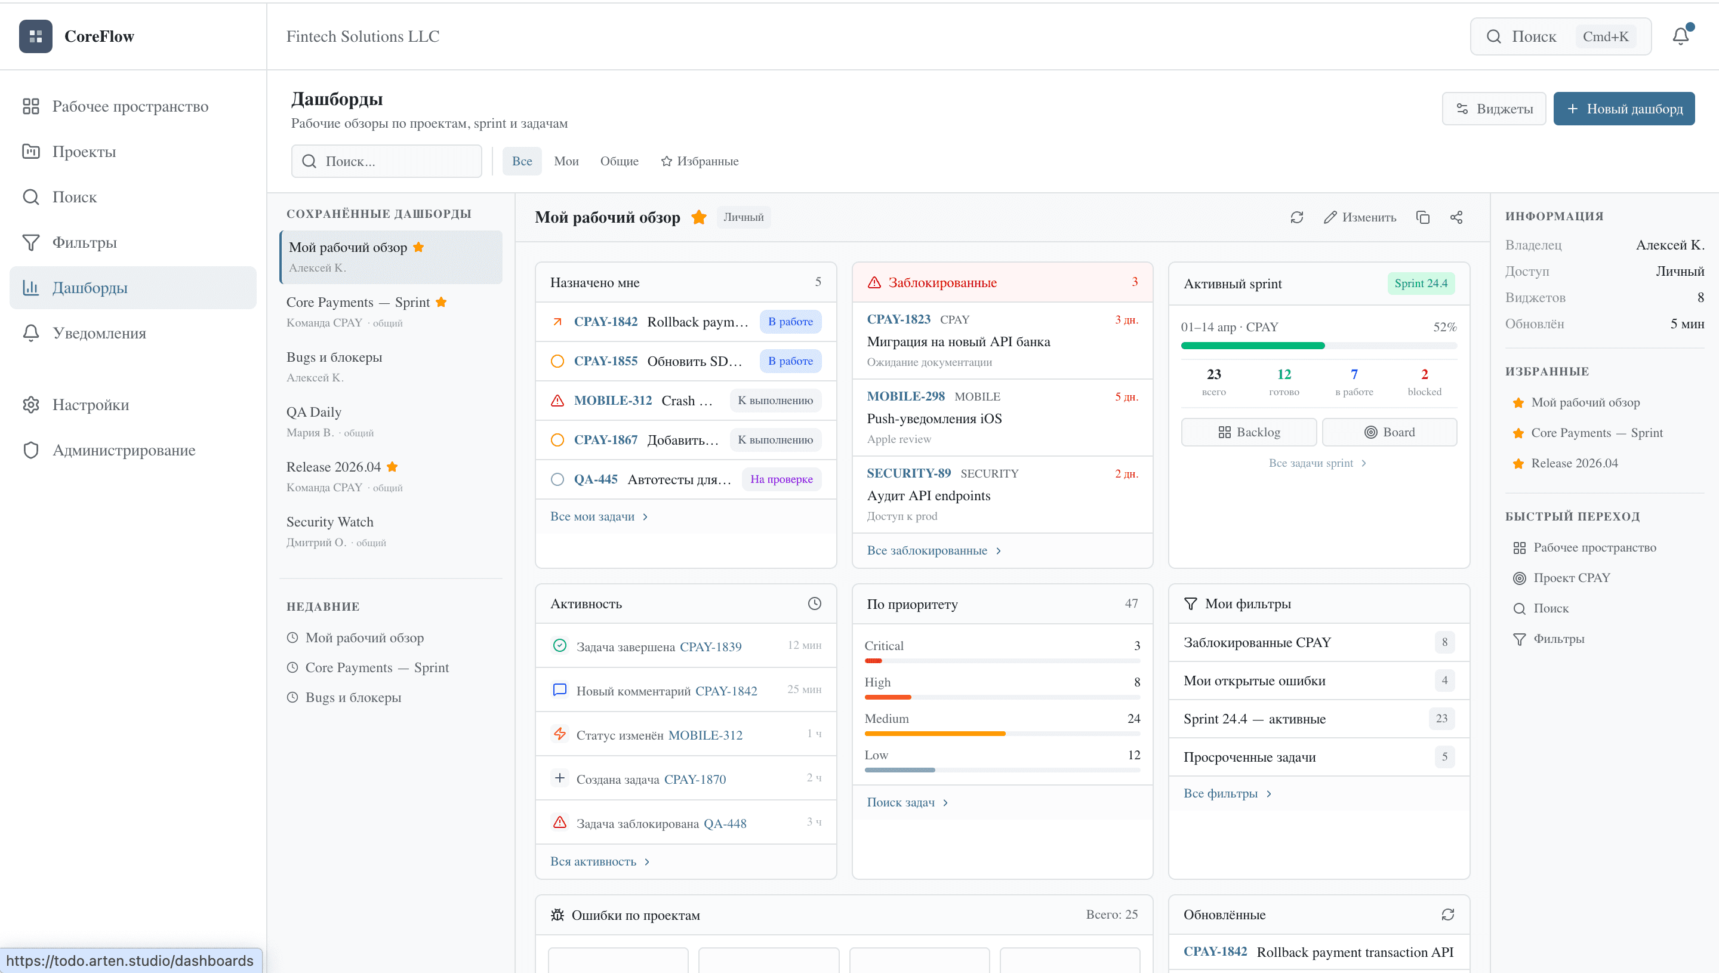Click the CoreFlow logo icon

(35, 36)
